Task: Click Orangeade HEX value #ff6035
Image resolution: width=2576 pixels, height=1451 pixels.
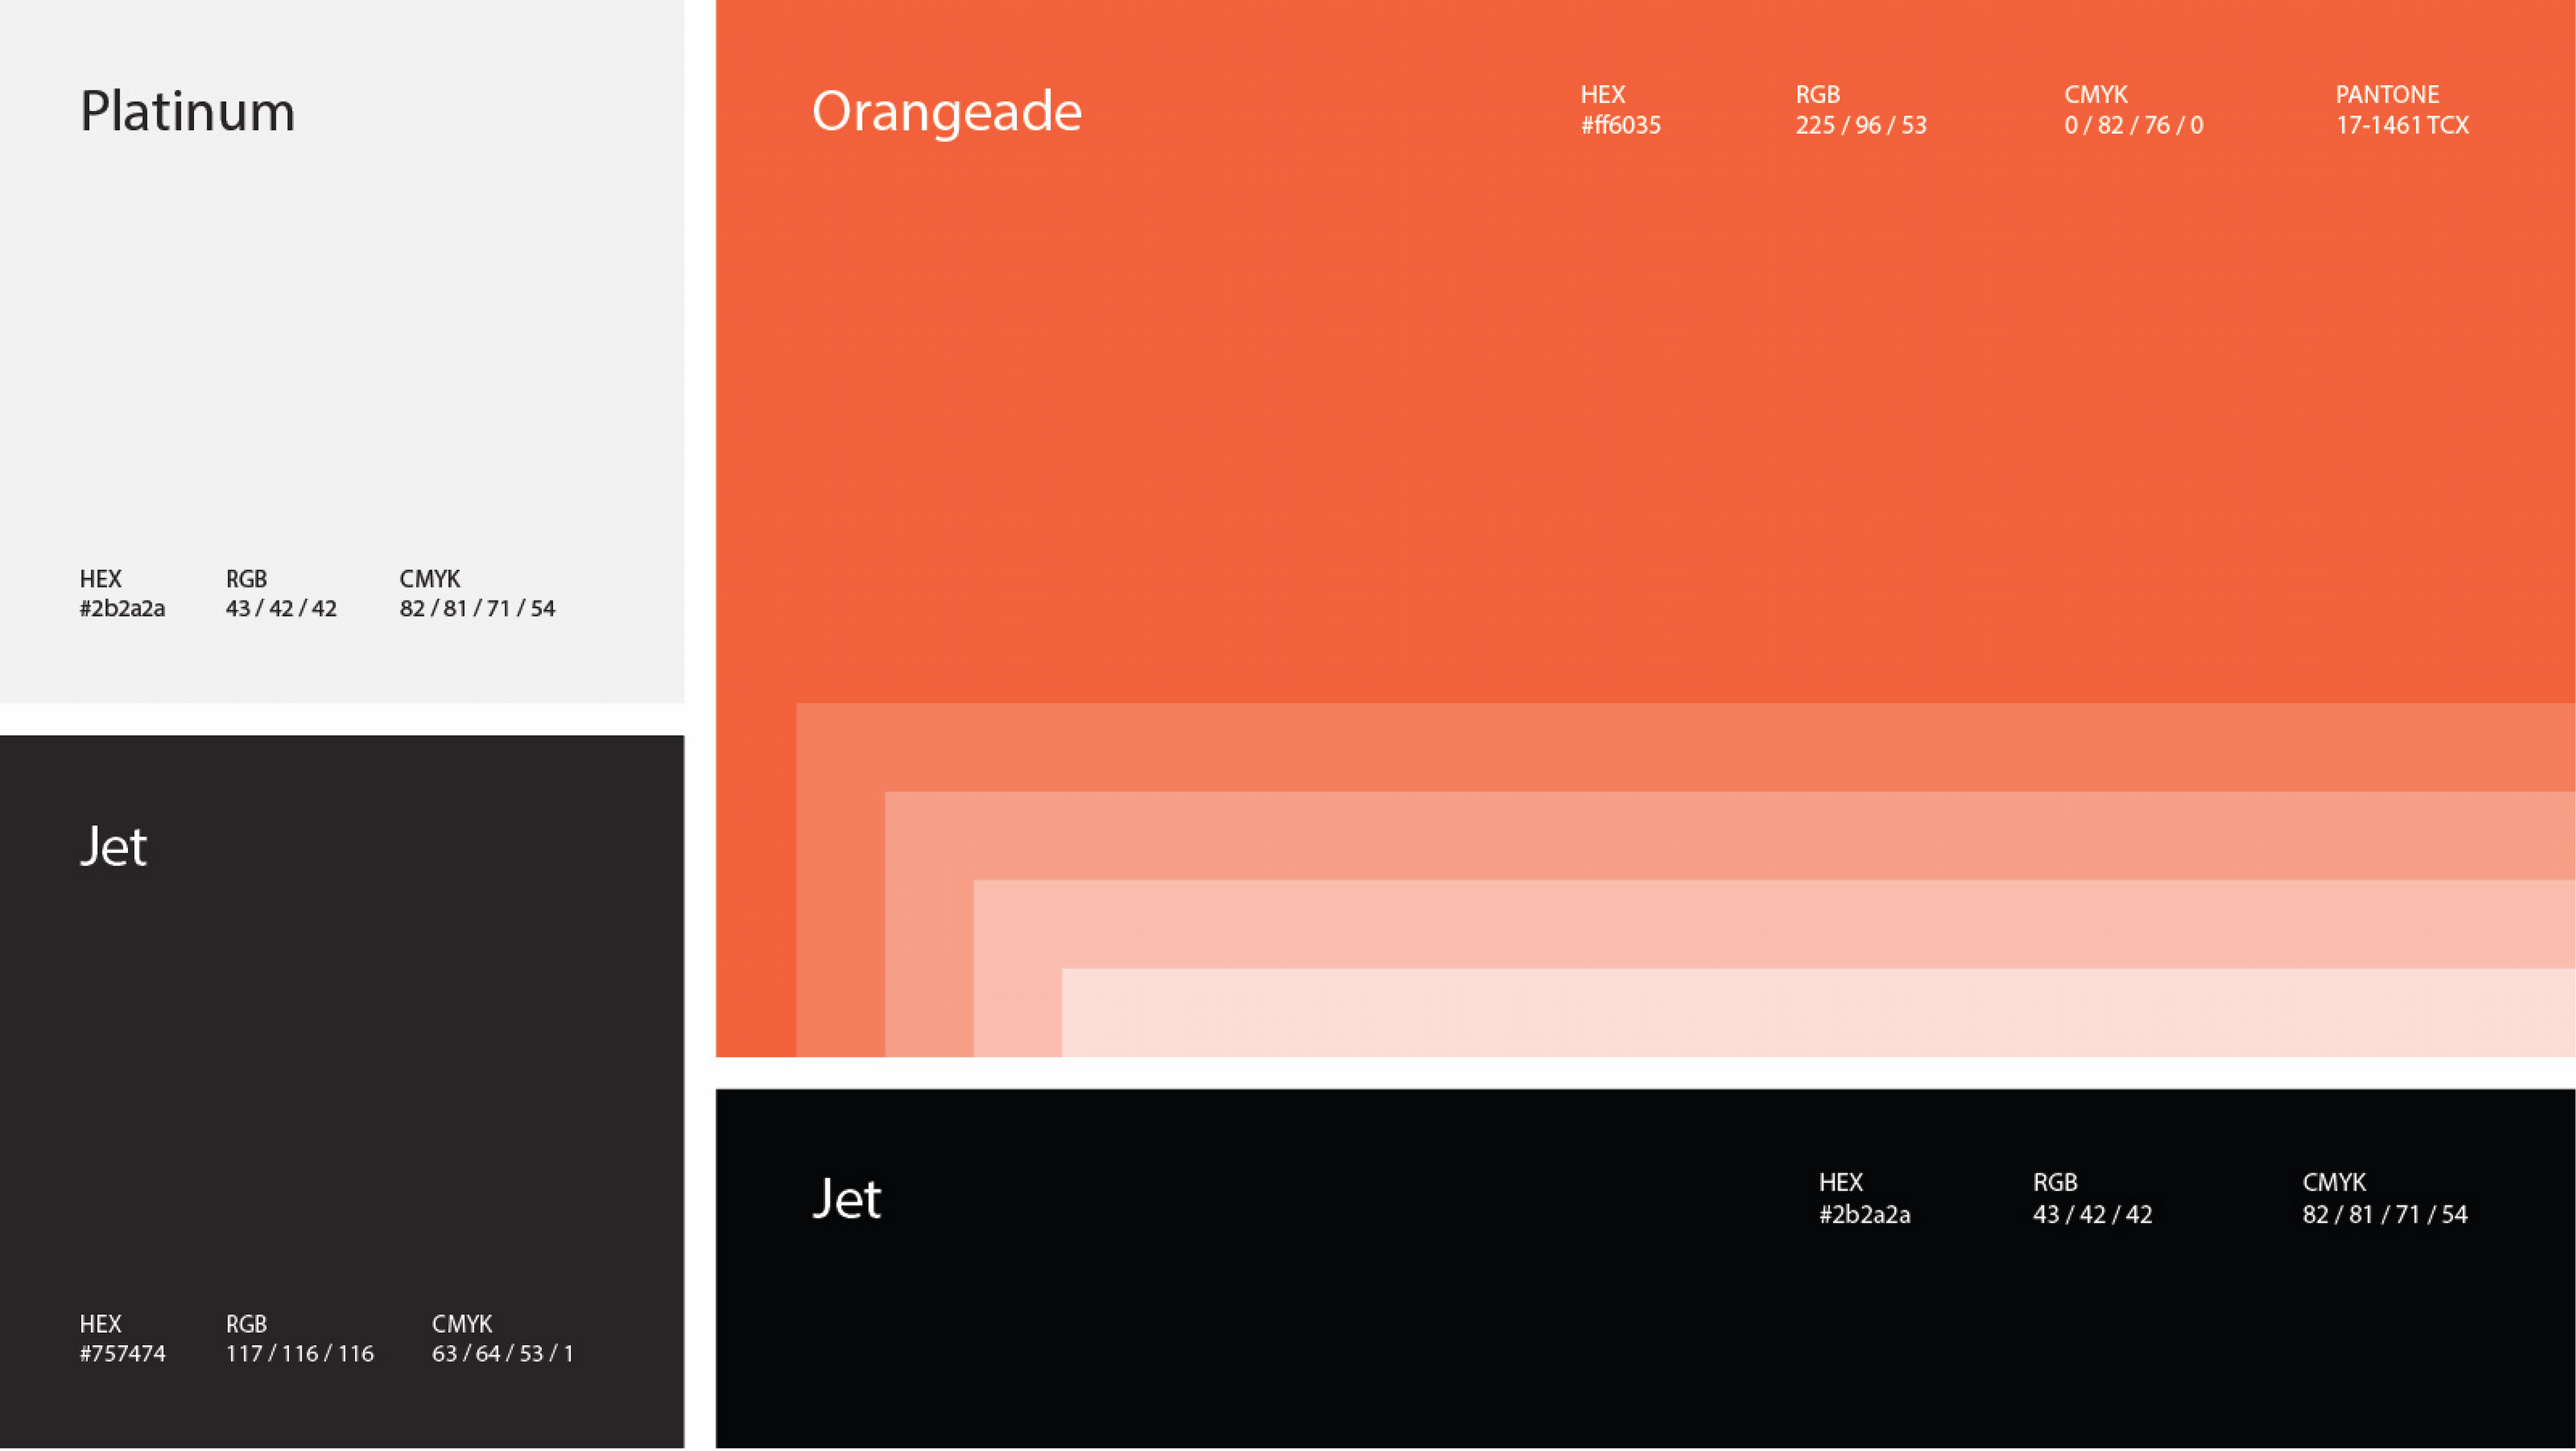Action: click(x=1620, y=126)
